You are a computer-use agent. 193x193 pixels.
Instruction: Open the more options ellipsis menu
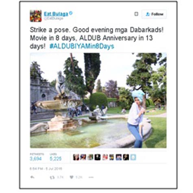click(x=91, y=177)
